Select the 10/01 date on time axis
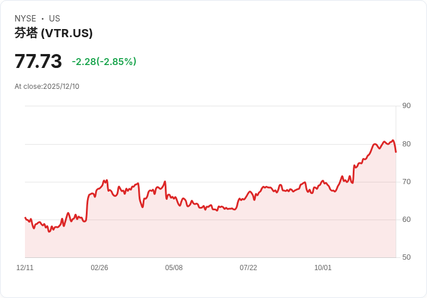The height and width of the screenshot is (298, 427). (x=323, y=268)
